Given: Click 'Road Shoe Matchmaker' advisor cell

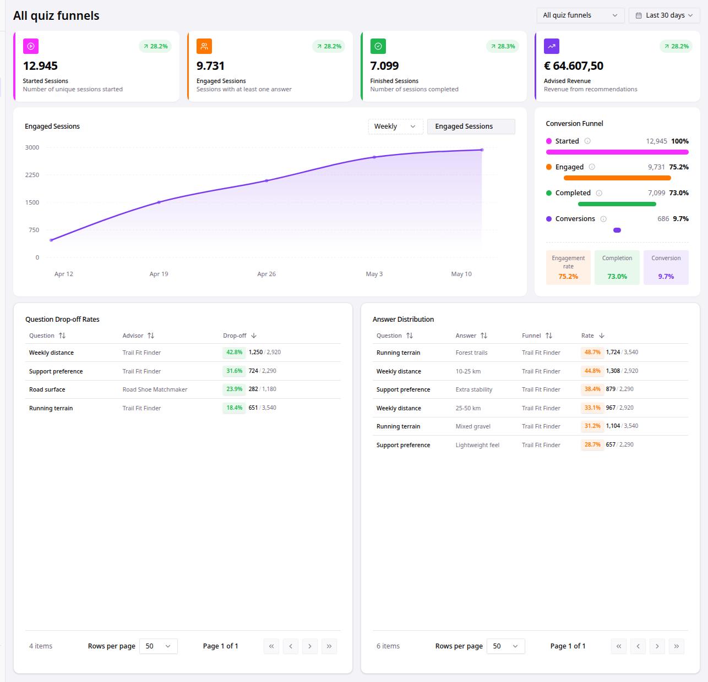Looking at the screenshot, I should (155, 389).
